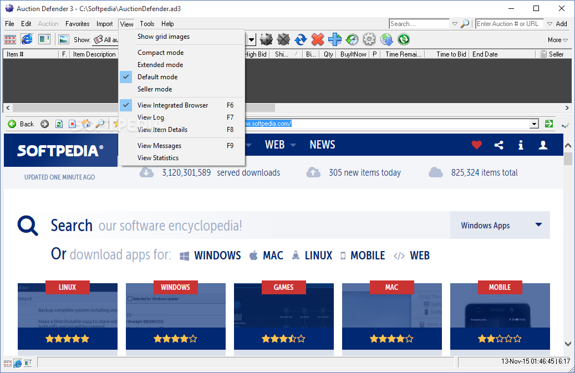Open the Show filter All auctions dropdown

[x=105, y=39]
